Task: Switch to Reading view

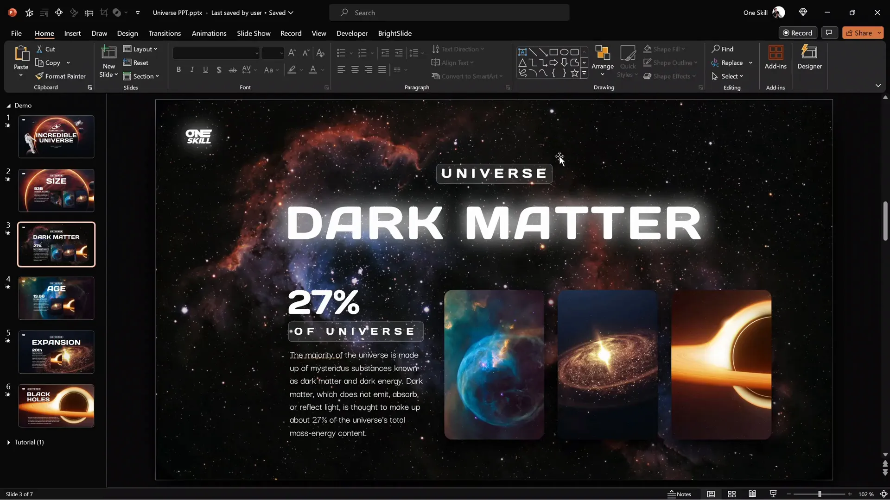Action: click(752, 494)
